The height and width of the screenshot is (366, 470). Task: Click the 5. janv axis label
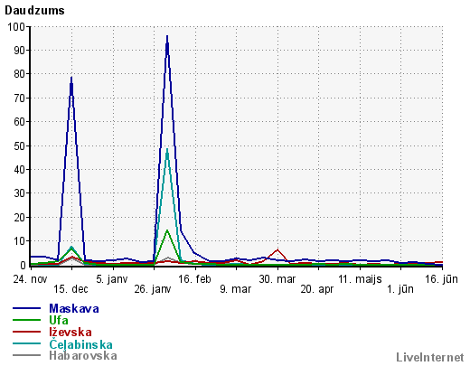tap(112, 279)
